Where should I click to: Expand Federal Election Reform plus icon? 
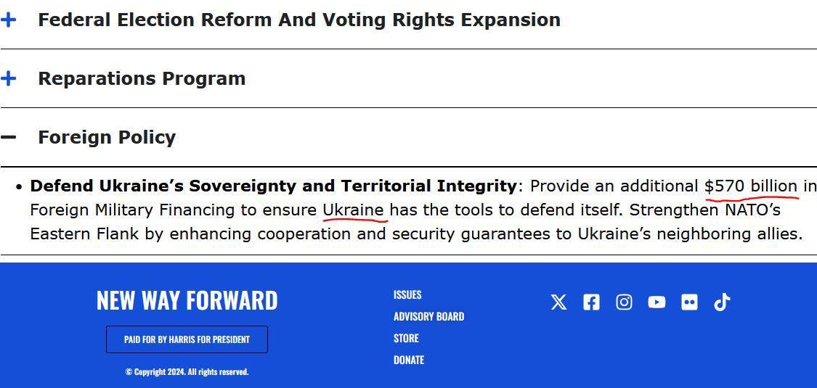coord(9,20)
